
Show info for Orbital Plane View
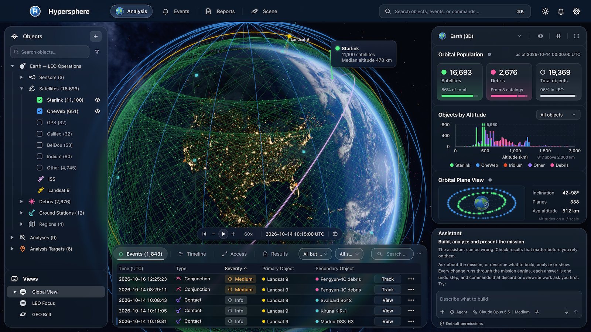pyautogui.click(x=490, y=180)
